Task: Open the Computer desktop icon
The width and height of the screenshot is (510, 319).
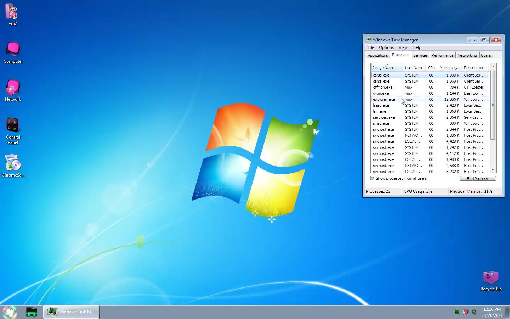Action: (13, 52)
